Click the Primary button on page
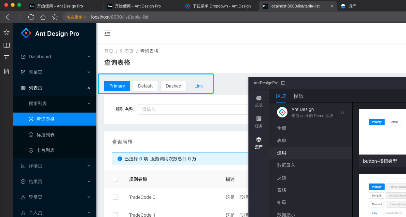 (x=117, y=86)
